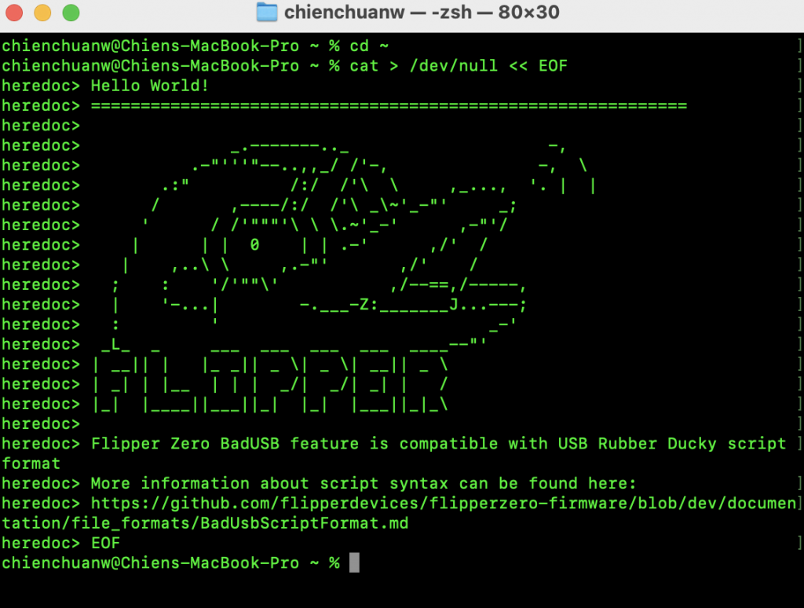The image size is (804, 608).
Task: Click the 'cat > /dev/null << EOF' command
Action: pos(459,66)
